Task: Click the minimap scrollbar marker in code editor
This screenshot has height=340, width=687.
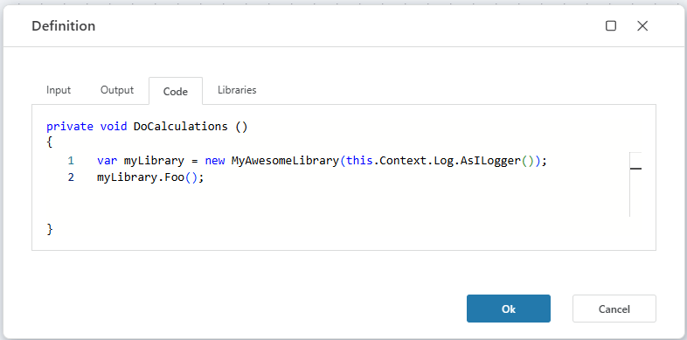Action: pyautogui.click(x=635, y=168)
